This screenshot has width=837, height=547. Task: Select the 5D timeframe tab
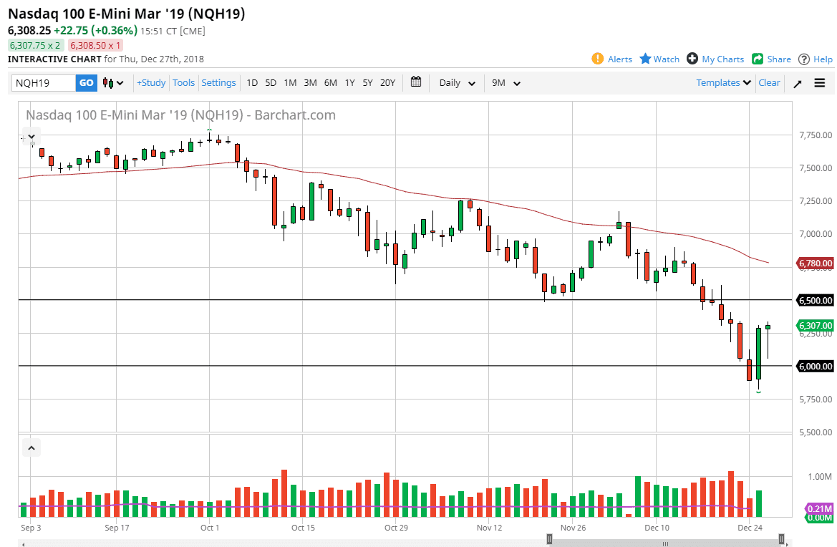coord(271,83)
